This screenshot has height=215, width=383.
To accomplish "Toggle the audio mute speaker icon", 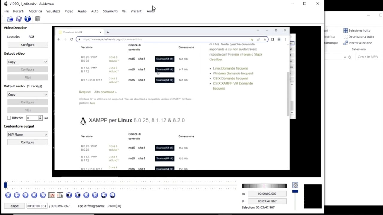I will [x=295, y=185].
